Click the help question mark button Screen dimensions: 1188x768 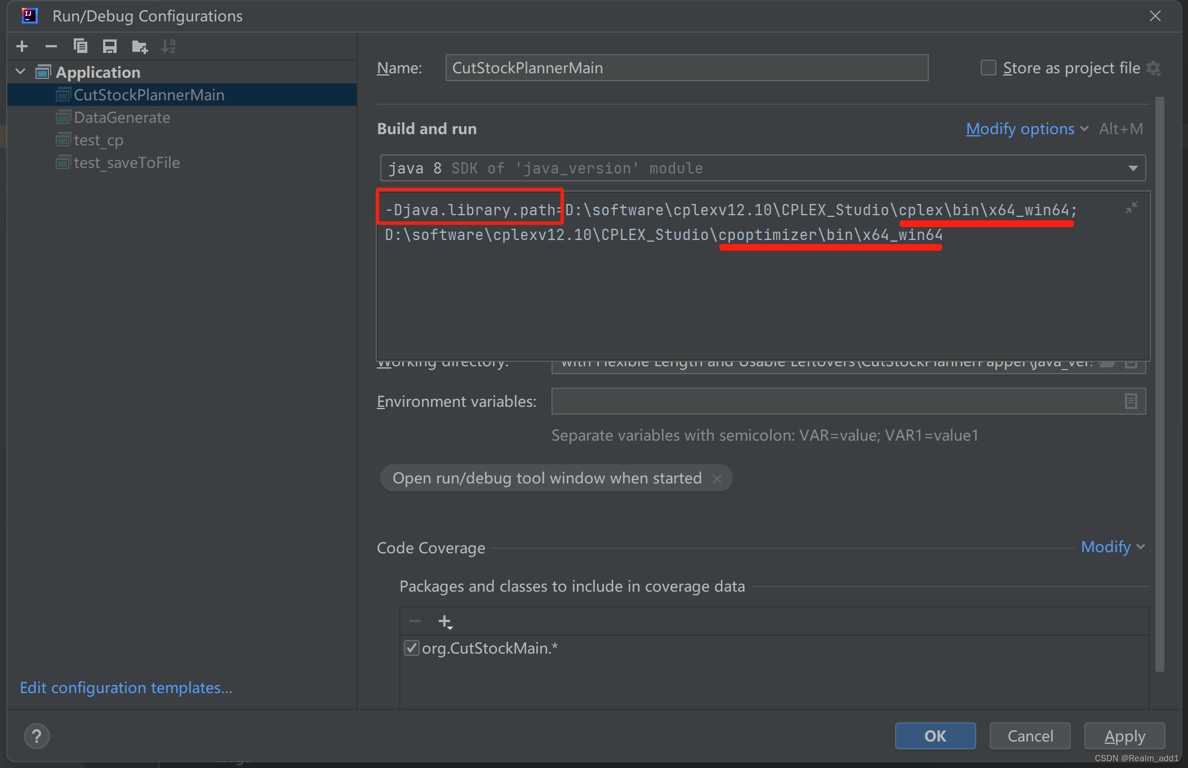point(37,736)
